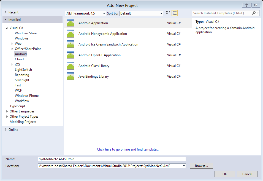Viewport: 263px width, 181px height.
Task: Expand the Location path dropdown arrow
Action: 184,166
